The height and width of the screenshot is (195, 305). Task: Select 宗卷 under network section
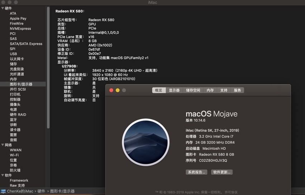pyautogui.click(x=13, y=165)
